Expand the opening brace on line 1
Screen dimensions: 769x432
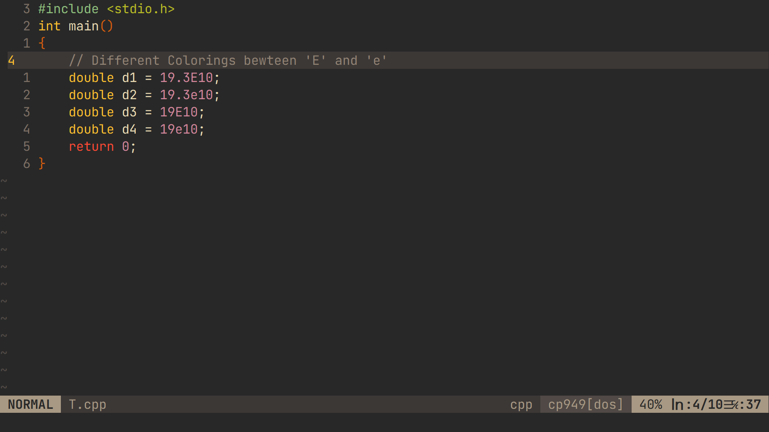coord(42,43)
